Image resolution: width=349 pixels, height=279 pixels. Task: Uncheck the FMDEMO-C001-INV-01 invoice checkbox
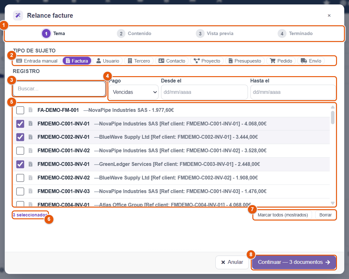pos(20,124)
